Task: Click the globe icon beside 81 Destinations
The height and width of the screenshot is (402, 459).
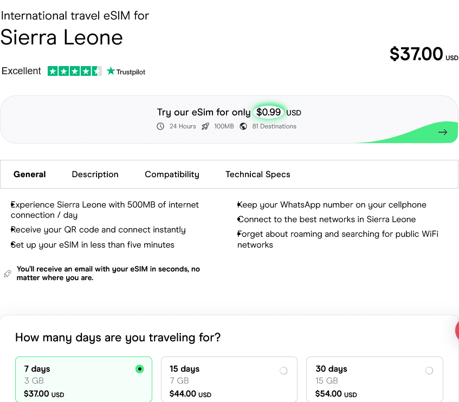Action: (243, 126)
